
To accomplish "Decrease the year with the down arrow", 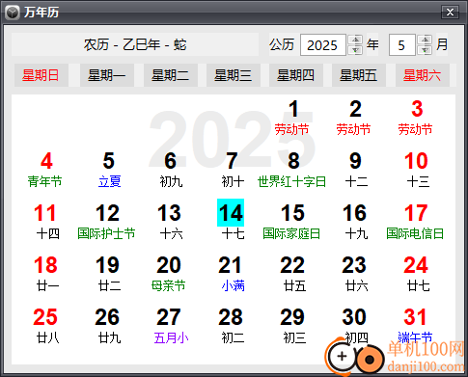I will point(355,50).
